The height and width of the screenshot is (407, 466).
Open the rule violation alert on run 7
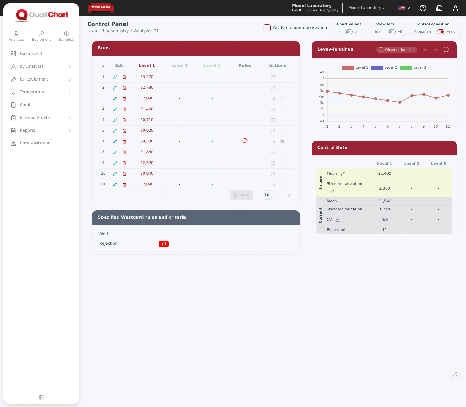[x=245, y=141]
